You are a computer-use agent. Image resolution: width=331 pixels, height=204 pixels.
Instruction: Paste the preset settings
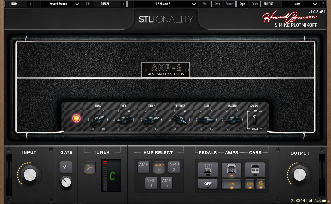(x=255, y=4)
